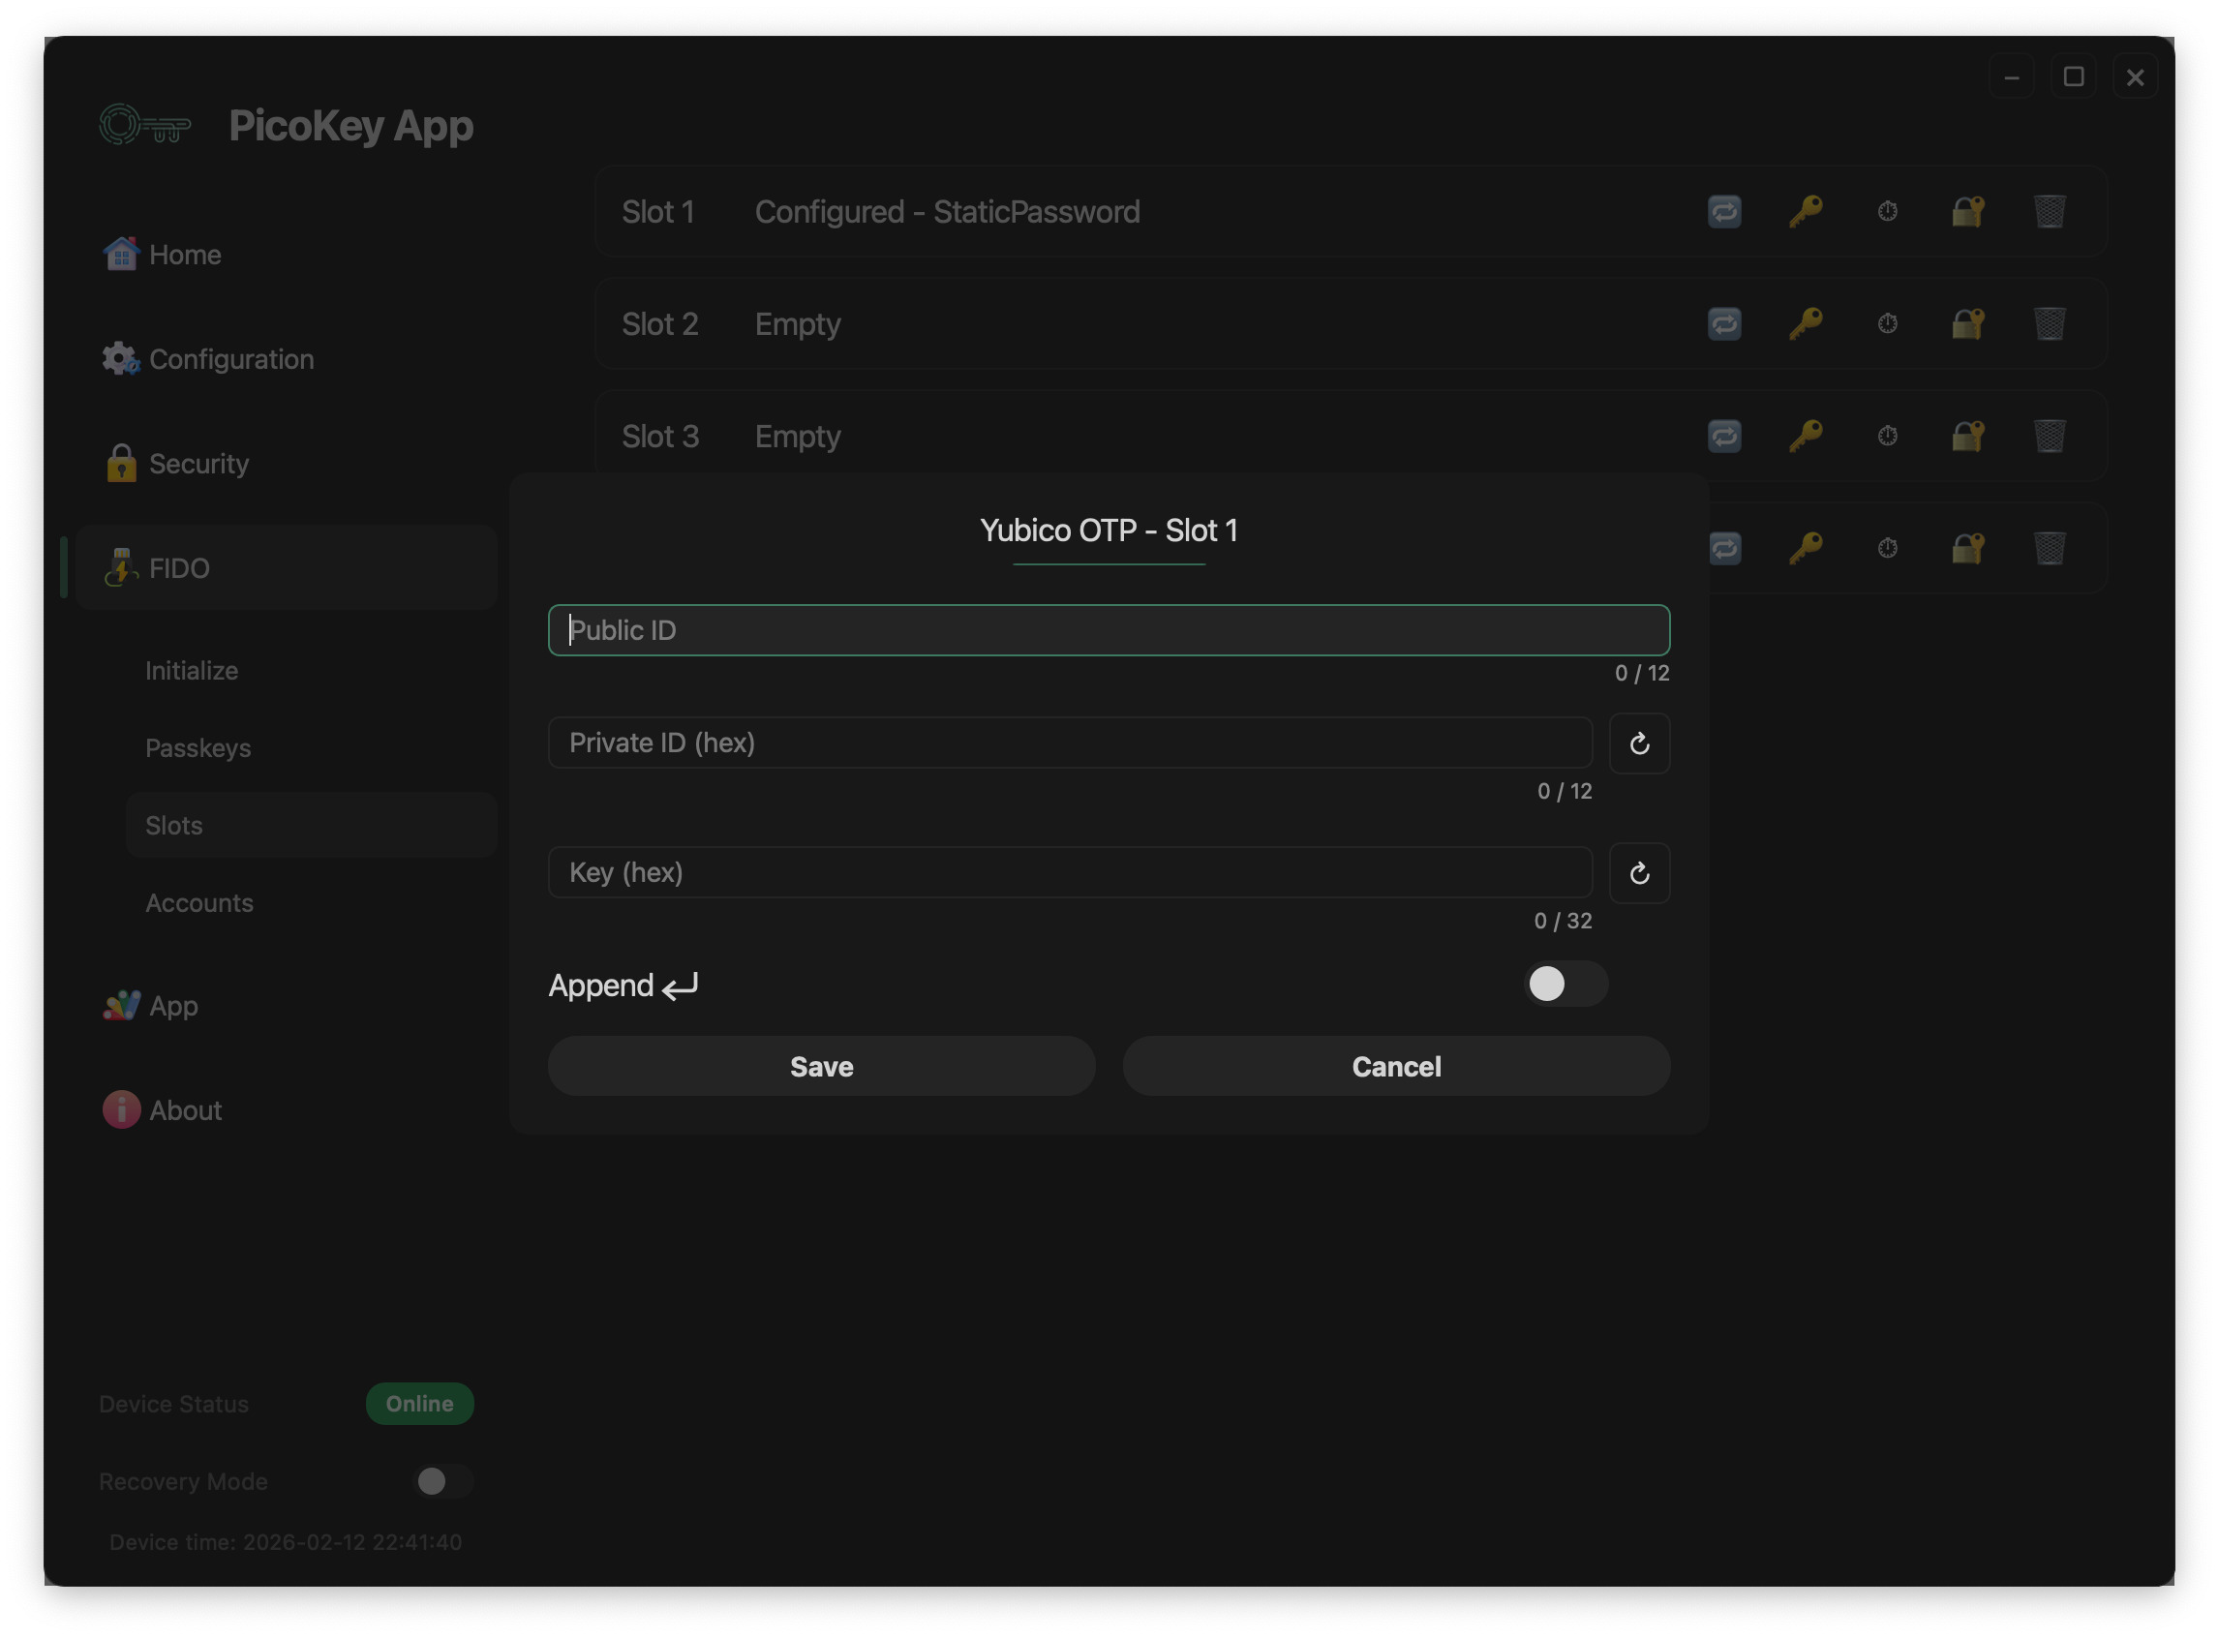
Task: Click the key icon in Slot 2 row
Action: click(1806, 323)
